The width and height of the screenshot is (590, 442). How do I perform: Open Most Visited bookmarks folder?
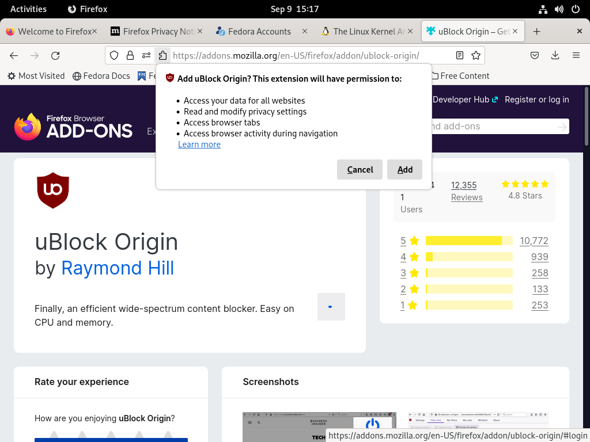pyautogui.click(x=36, y=76)
